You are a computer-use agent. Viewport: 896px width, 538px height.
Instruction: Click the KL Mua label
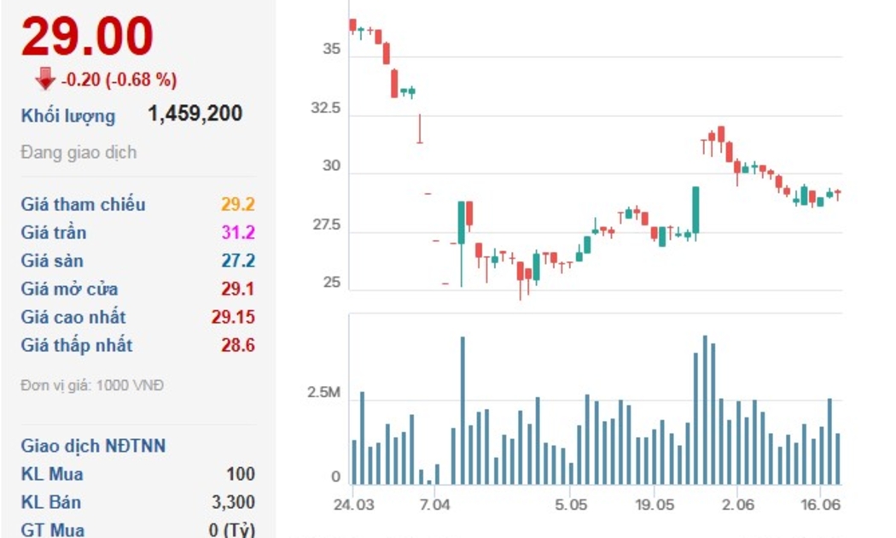(52, 474)
